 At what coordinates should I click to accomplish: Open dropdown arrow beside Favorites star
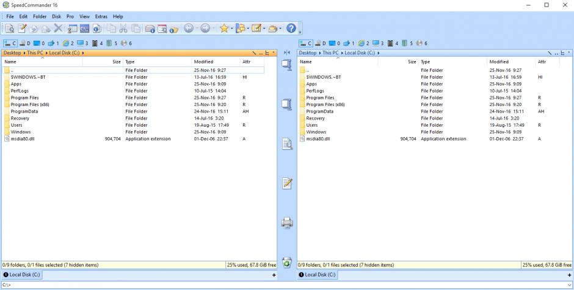coord(231,29)
